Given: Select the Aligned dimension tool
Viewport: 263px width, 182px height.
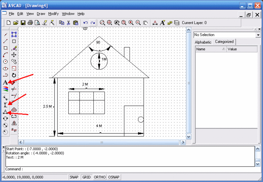Looking at the screenshot, I should coord(5,98).
